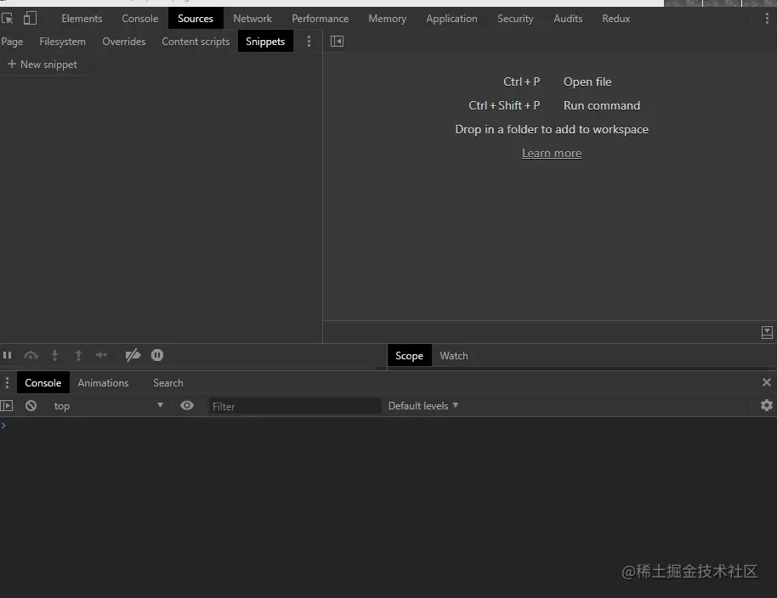Close the bottom drawer
The width and height of the screenshot is (777, 598).
[x=767, y=382]
